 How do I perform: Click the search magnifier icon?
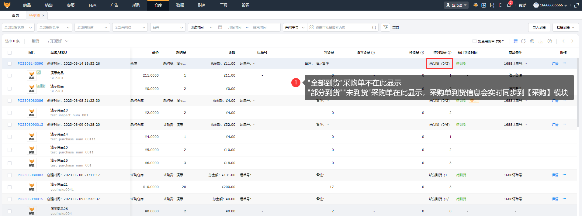pos(374,28)
